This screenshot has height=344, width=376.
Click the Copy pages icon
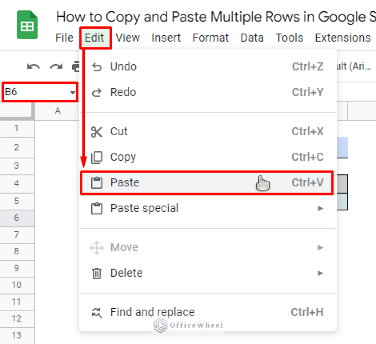(x=97, y=157)
